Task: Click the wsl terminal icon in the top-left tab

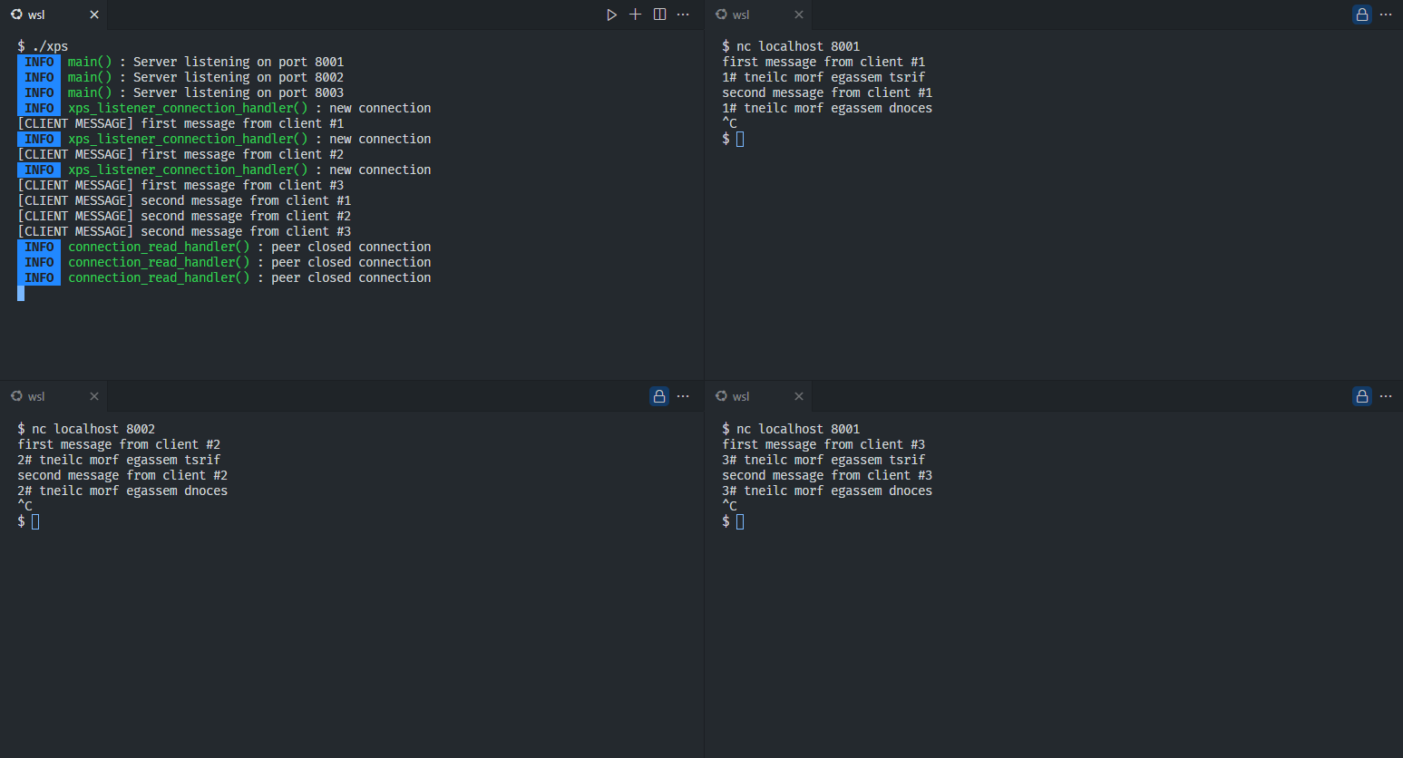Action: point(16,15)
